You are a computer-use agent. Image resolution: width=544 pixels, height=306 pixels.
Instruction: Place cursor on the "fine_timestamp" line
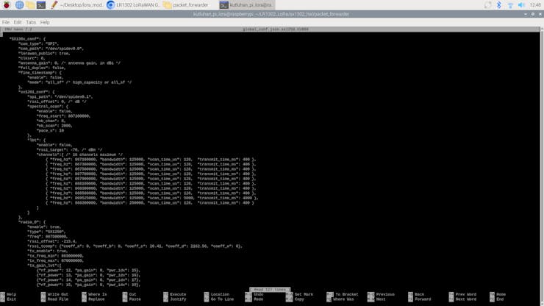(x=40, y=73)
